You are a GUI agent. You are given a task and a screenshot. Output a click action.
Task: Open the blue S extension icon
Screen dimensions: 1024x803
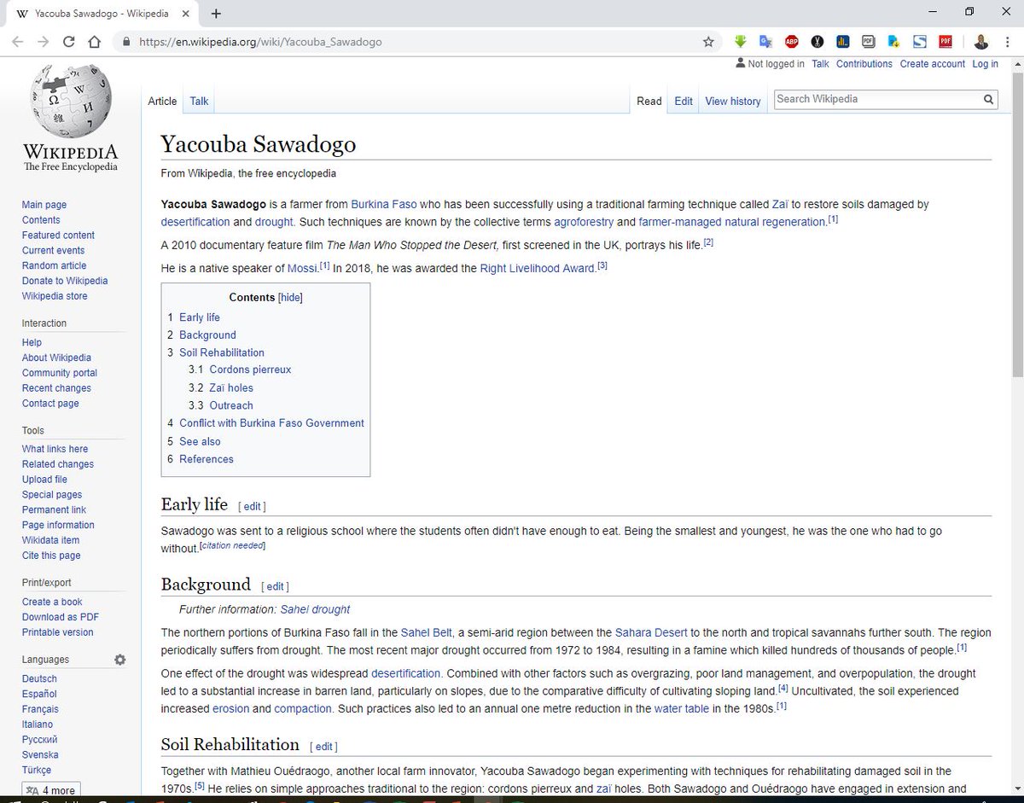(919, 41)
